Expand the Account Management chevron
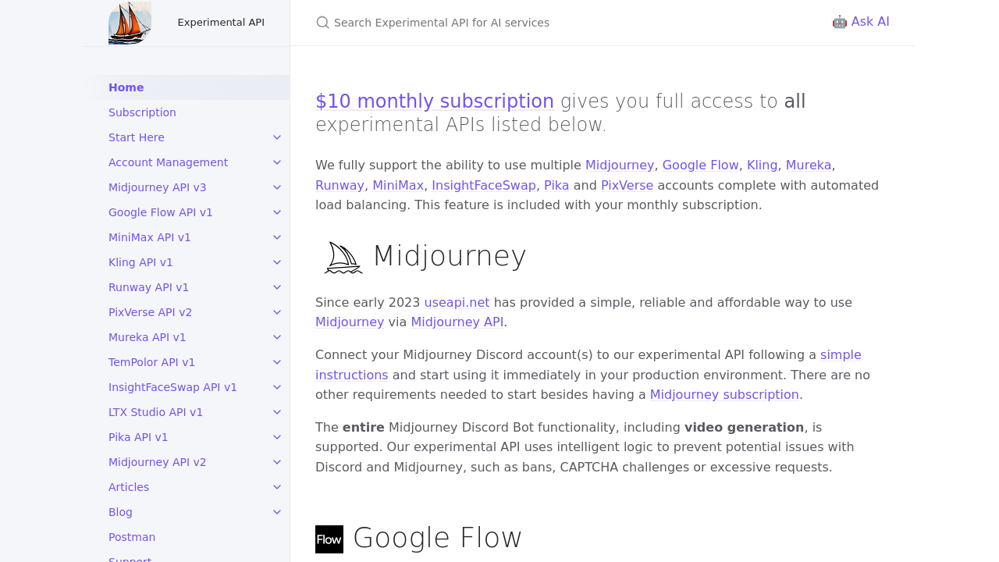The height and width of the screenshot is (562, 999). click(277, 162)
